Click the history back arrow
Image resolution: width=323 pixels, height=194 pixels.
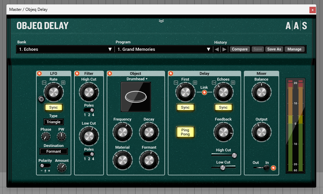click(217, 49)
